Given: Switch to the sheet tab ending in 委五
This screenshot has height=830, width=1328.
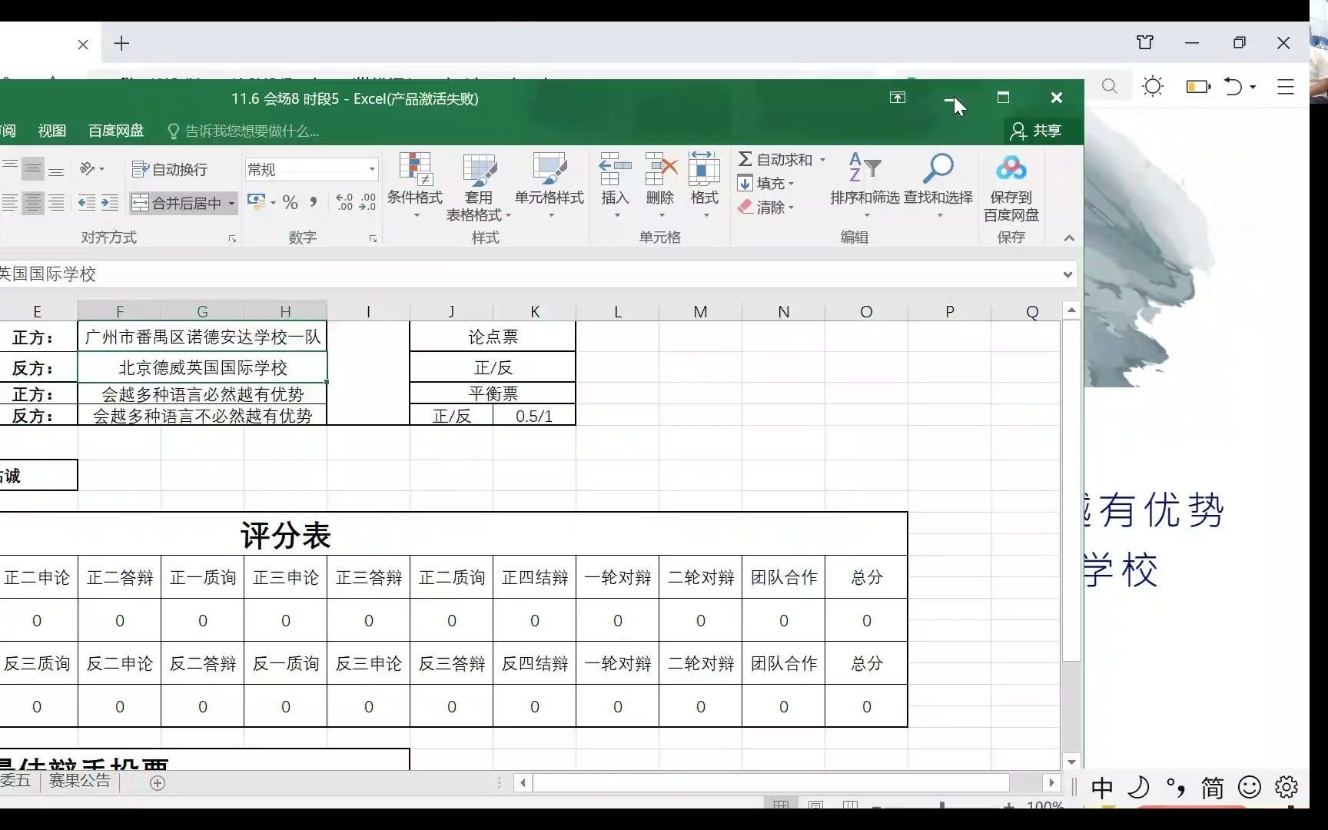Looking at the screenshot, I should (15, 781).
